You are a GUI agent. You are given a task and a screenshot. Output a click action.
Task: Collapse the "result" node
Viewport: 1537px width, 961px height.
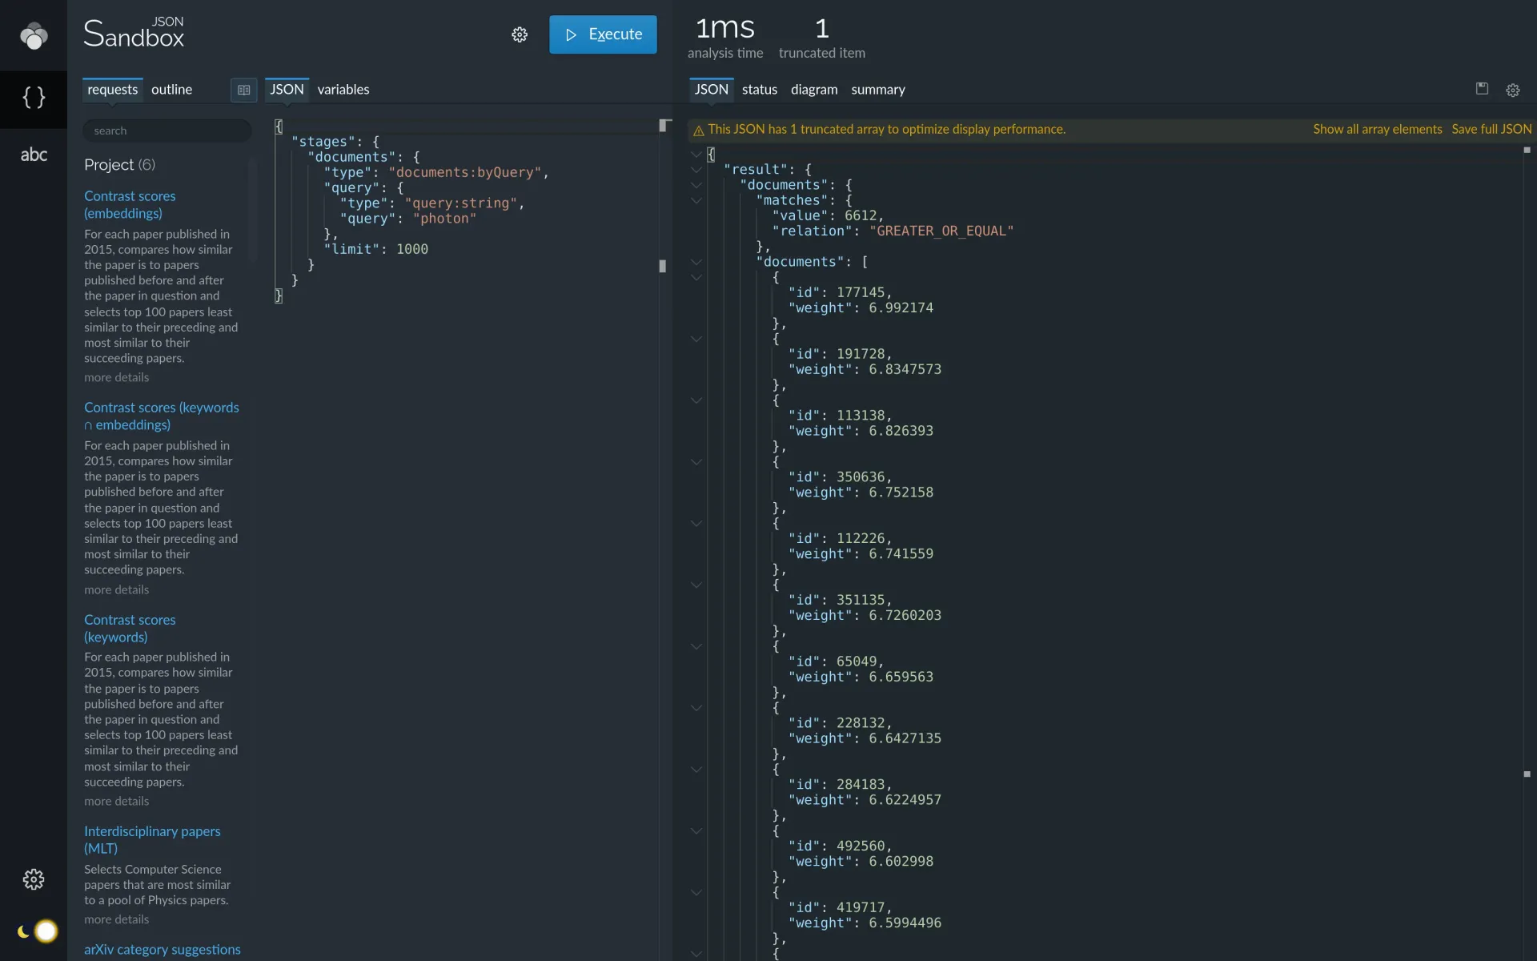click(x=696, y=170)
